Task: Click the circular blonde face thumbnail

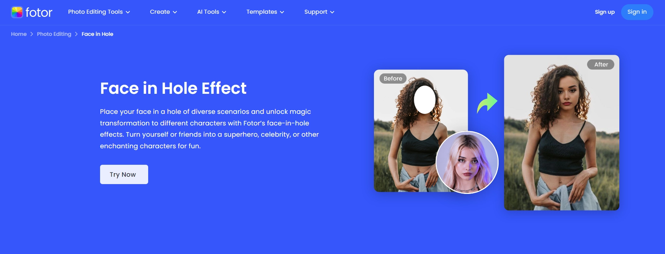Action: [x=467, y=162]
